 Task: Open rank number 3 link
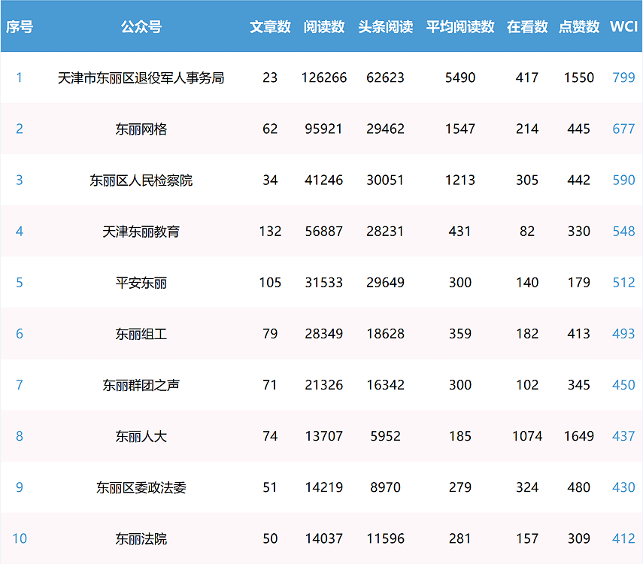pyautogui.click(x=20, y=180)
